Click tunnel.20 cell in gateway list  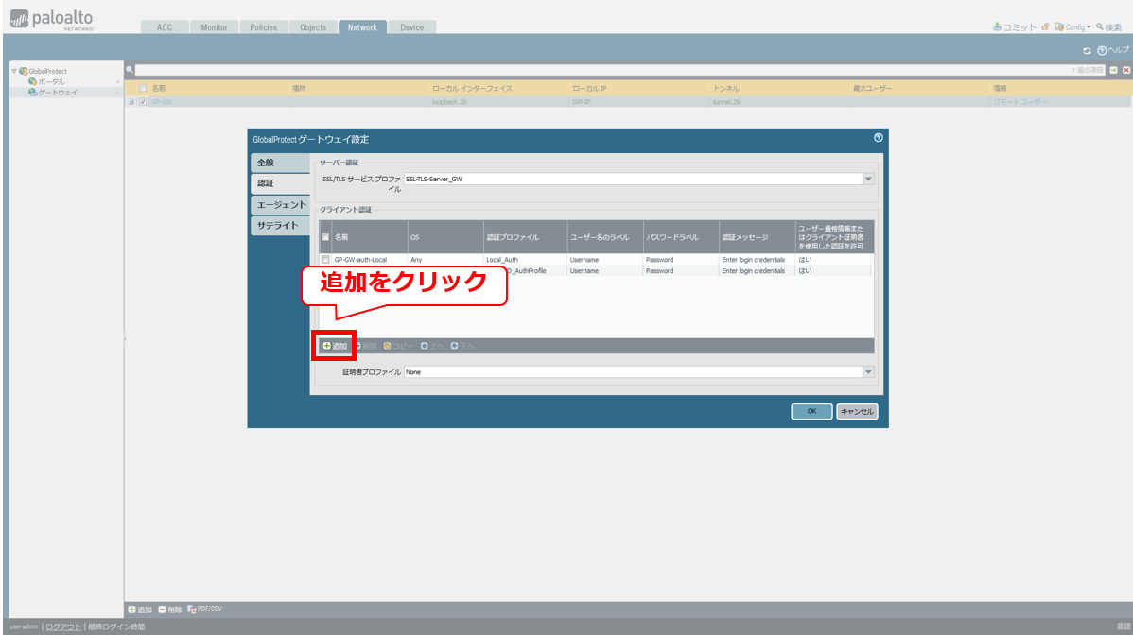pyautogui.click(x=726, y=102)
